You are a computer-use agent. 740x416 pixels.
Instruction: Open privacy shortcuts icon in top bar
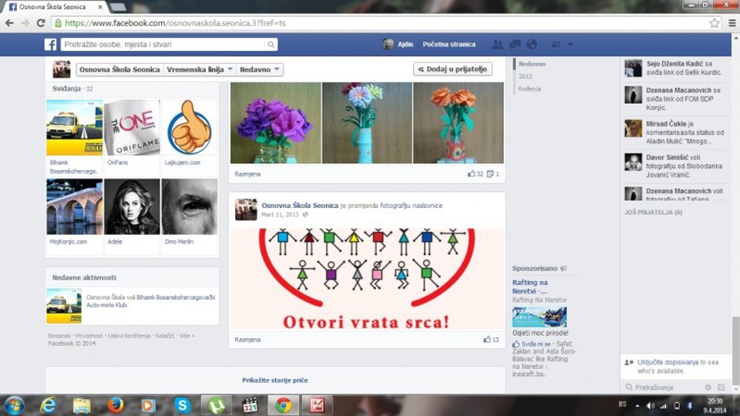(x=557, y=45)
